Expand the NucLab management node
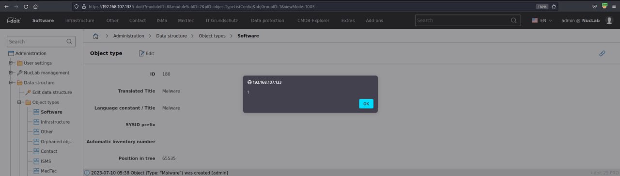Image resolution: width=620 pixels, height=176 pixels. coord(11,73)
